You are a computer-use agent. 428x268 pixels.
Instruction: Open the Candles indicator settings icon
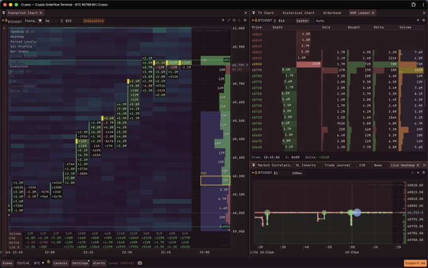click(x=27, y=31)
